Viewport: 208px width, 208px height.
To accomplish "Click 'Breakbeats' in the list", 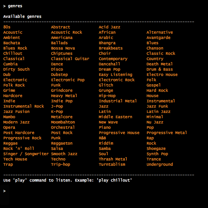I will (111, 48).
